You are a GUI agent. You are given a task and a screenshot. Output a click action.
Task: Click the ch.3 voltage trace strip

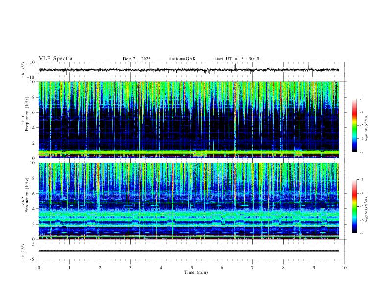point(189,251)
